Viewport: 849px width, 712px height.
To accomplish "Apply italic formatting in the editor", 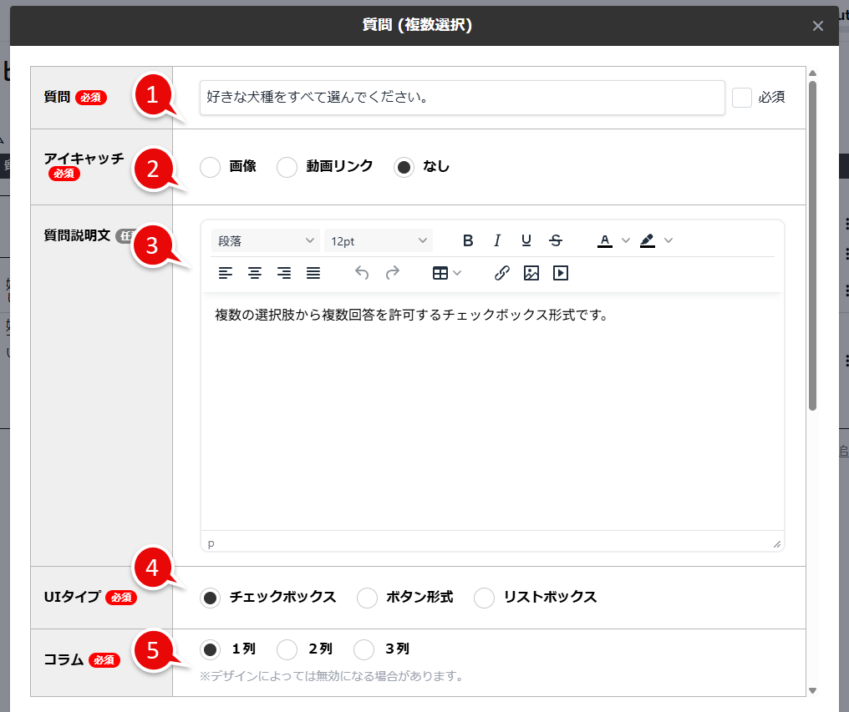I will (x=497, y=240).
